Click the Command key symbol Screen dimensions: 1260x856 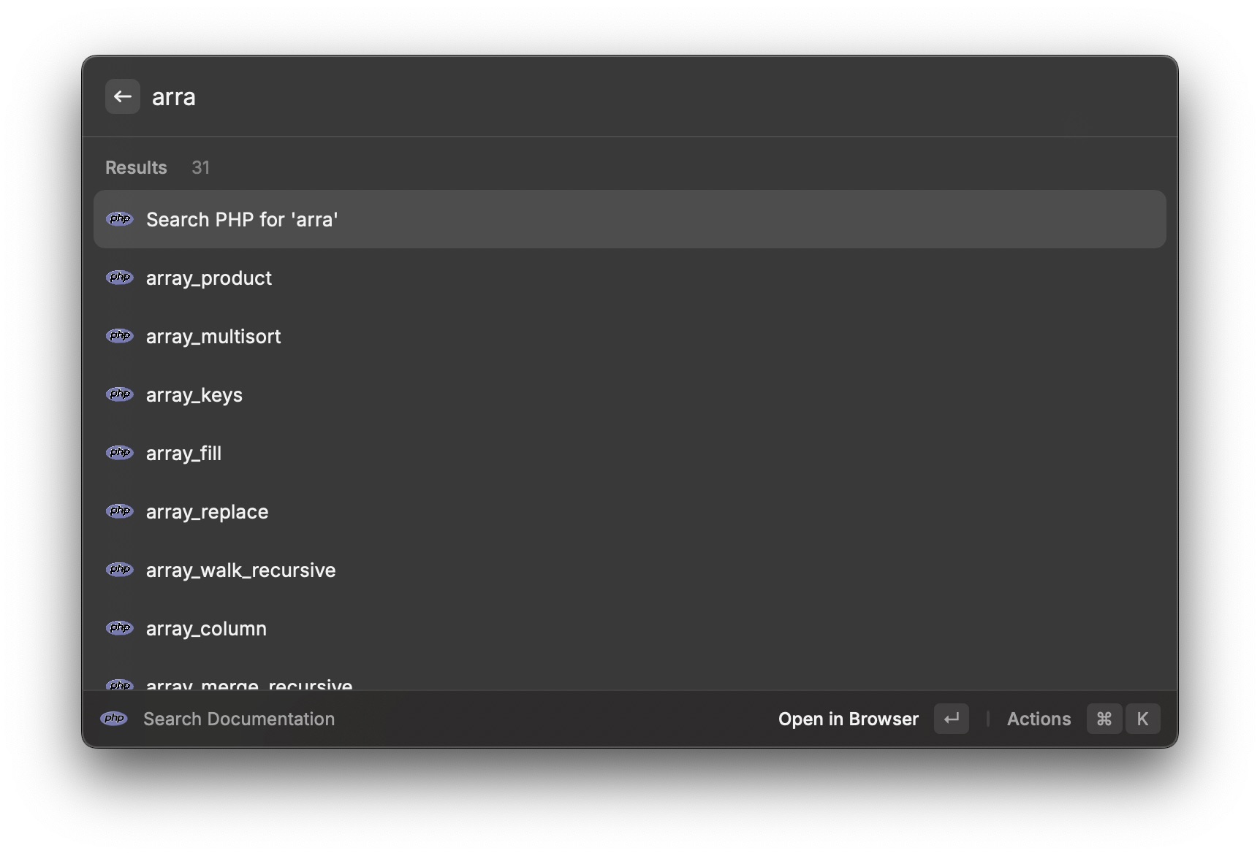coord(1104,719)
